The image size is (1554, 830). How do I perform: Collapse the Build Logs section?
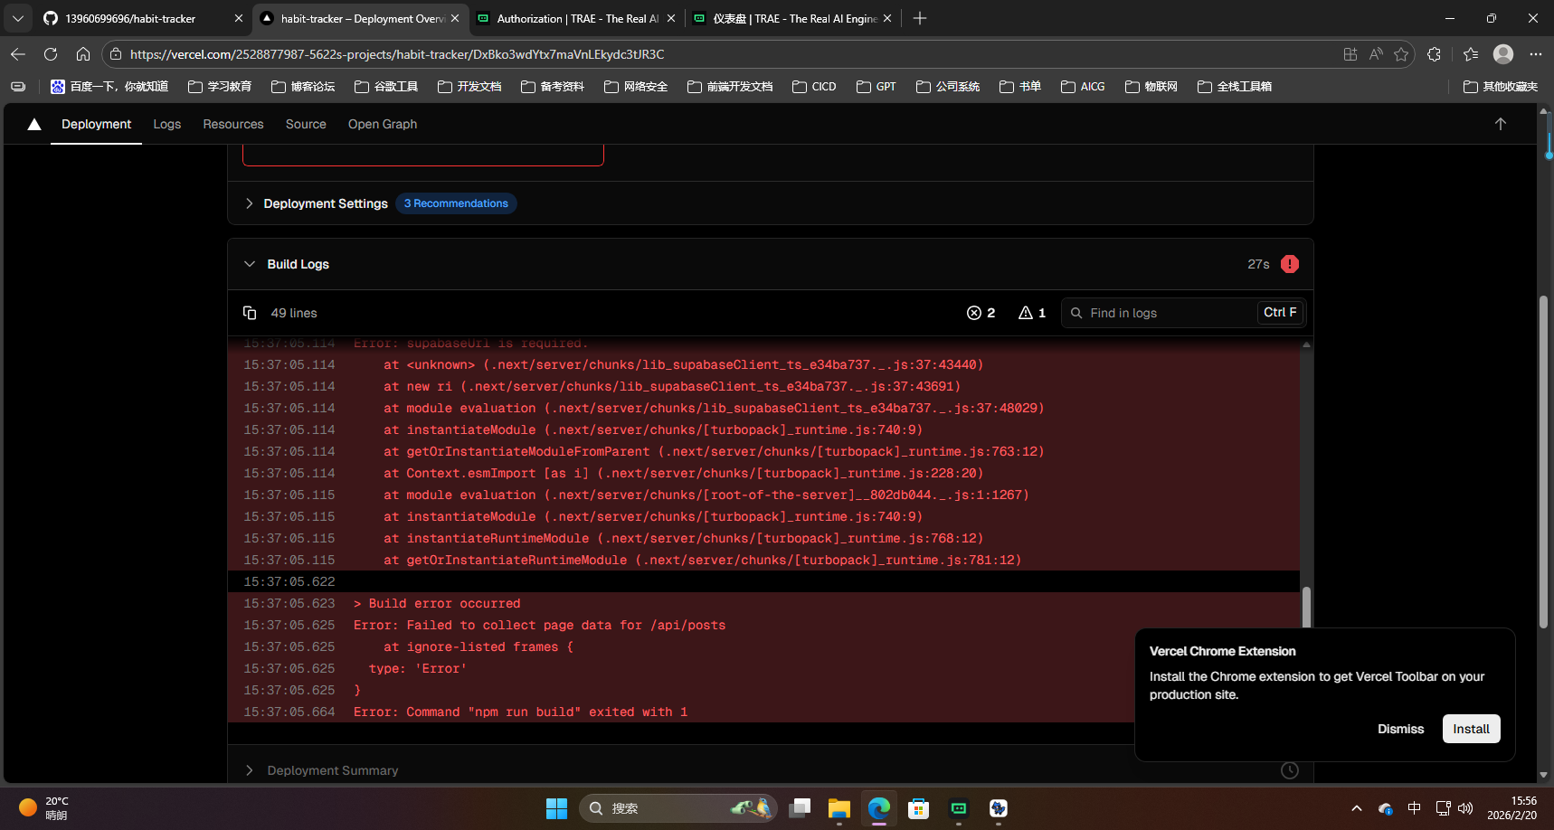click(250, 264)
